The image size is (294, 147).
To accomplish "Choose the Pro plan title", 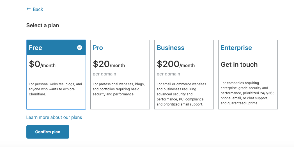I will pos(98,48).
